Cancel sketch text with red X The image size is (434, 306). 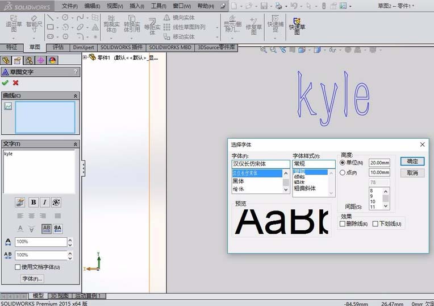pyautogui.click(x=15, y=82)
